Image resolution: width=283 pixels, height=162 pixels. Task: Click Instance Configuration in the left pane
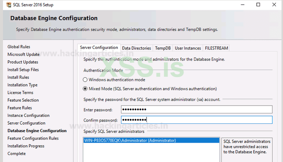(28, 115)
